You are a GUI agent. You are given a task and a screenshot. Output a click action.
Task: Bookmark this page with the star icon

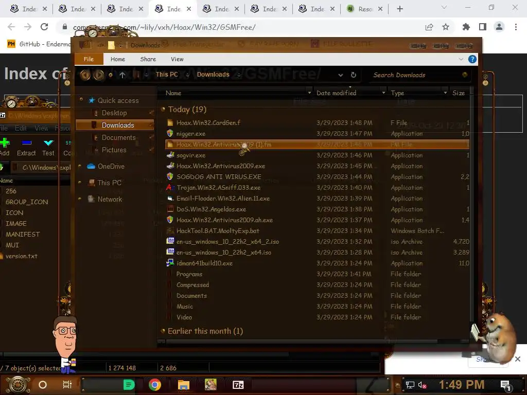point(446,27)
